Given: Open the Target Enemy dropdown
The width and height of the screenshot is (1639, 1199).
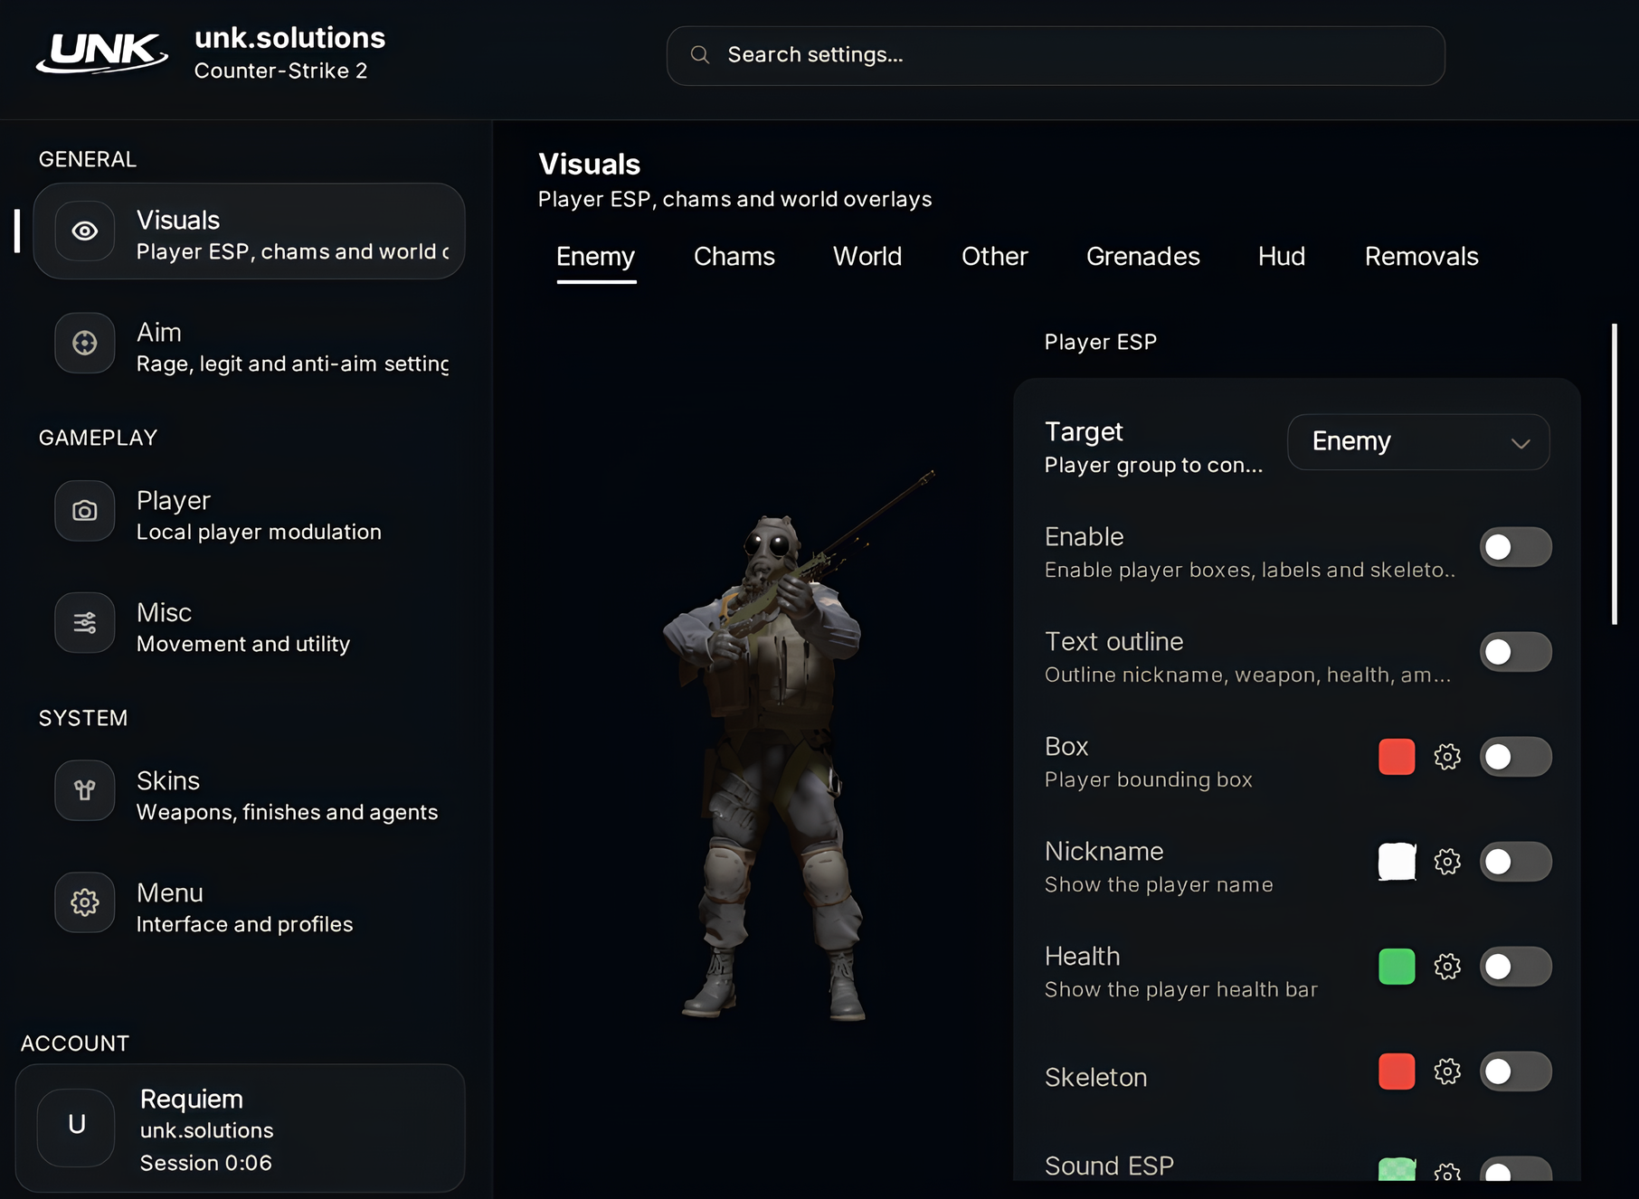Looking at the screenshot, I should click(x=1418, y=442).
